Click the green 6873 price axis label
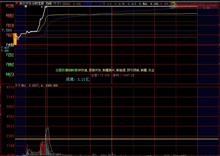The height and width of the screenshot is (156, 220). 10,74
